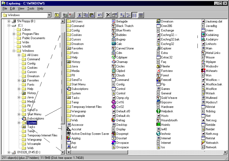Image resolution: width=229 pixels, height=161 pixels.
Task: Select the Temporary Internet Files folder in tree
Action: tap(42, 135)
